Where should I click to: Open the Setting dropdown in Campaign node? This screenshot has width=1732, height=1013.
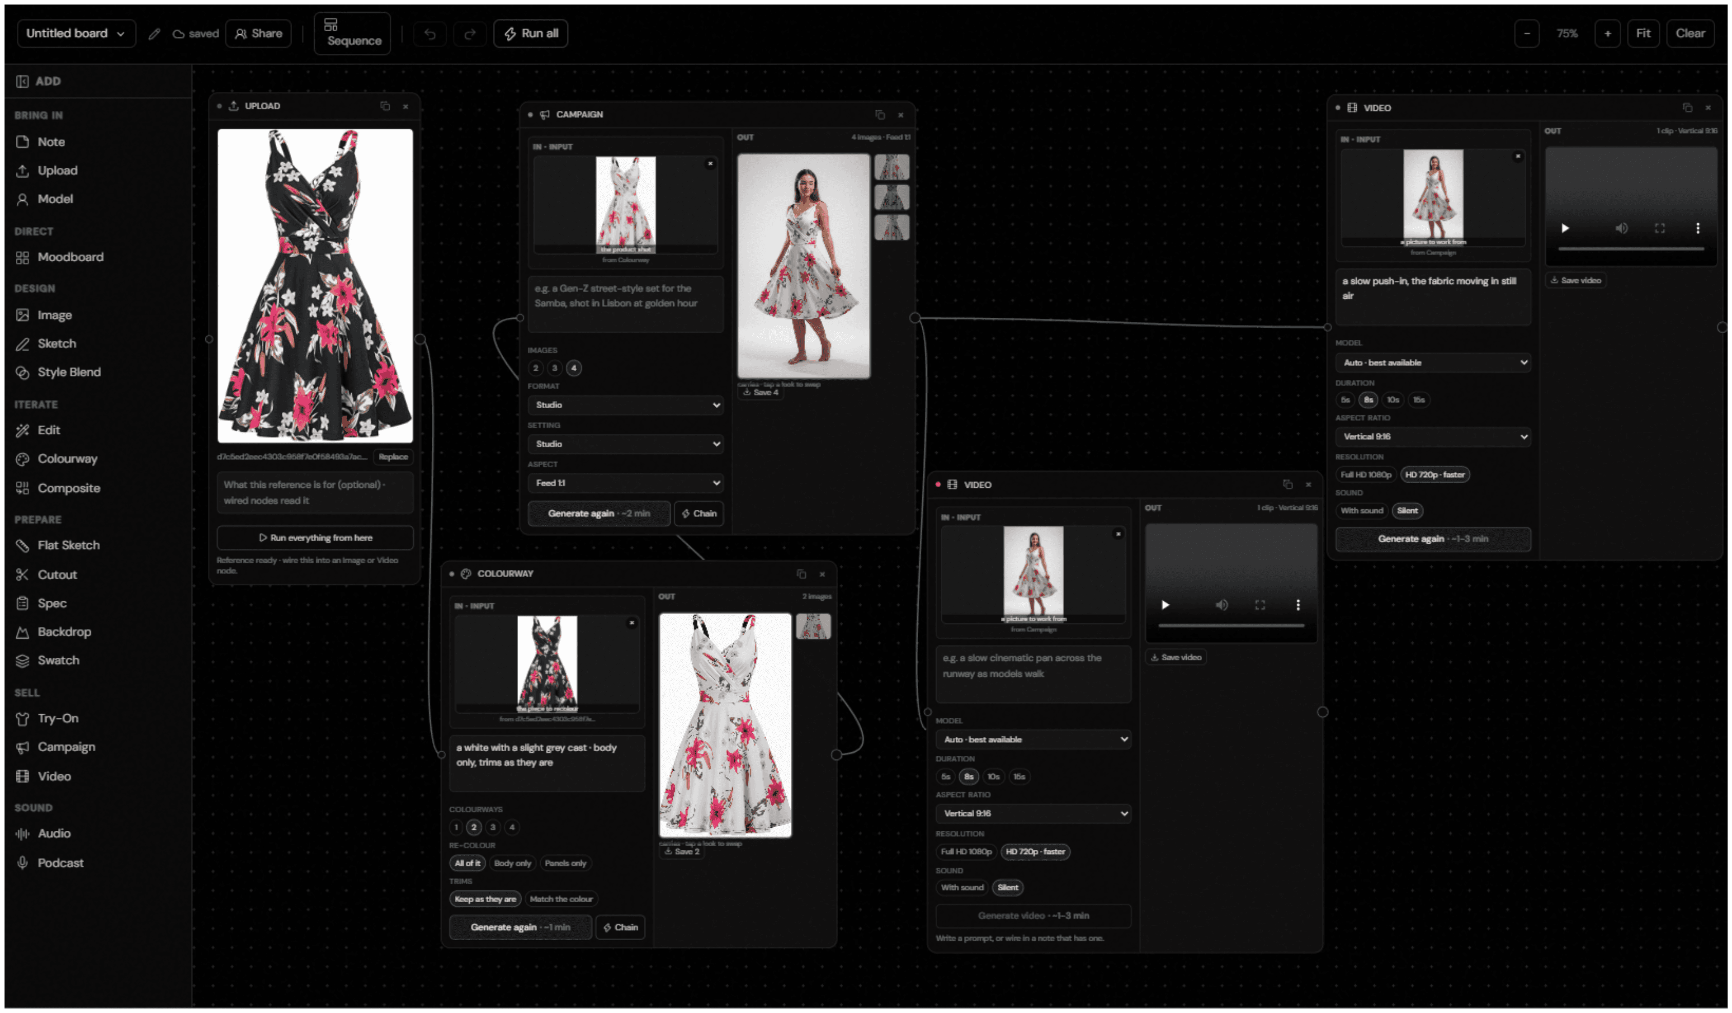click(x=626, y=444)
